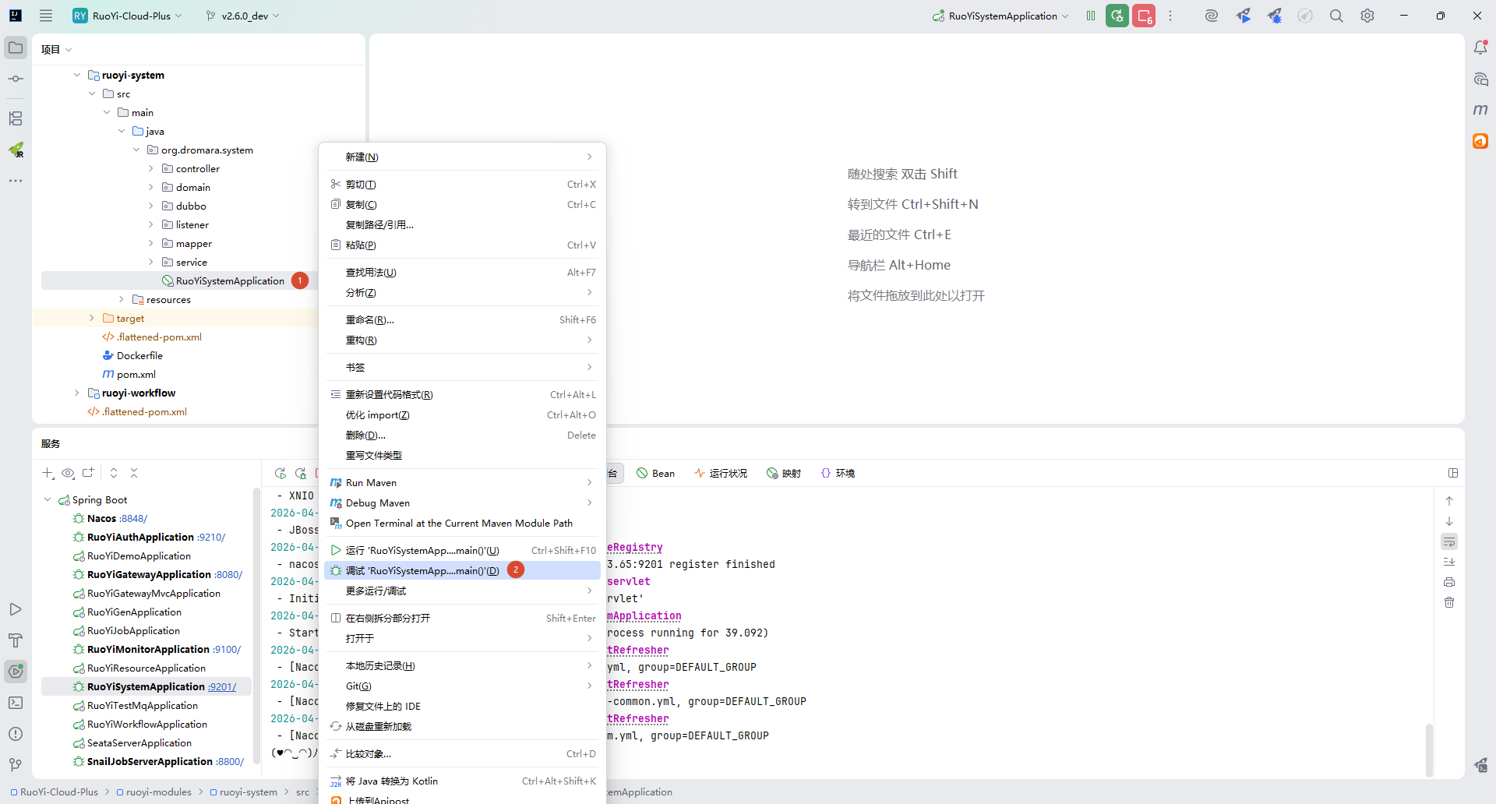Click the Search Everywhere magnifier icon
This screenshot has height=804, width=1496.
click(x=1336, y=16)
